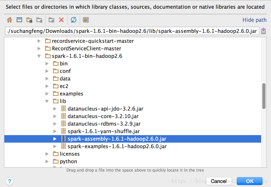Expand the conf folder
The height and width of the screenshot is (187, 271).
pyautogui.click(x=47, y=71)
